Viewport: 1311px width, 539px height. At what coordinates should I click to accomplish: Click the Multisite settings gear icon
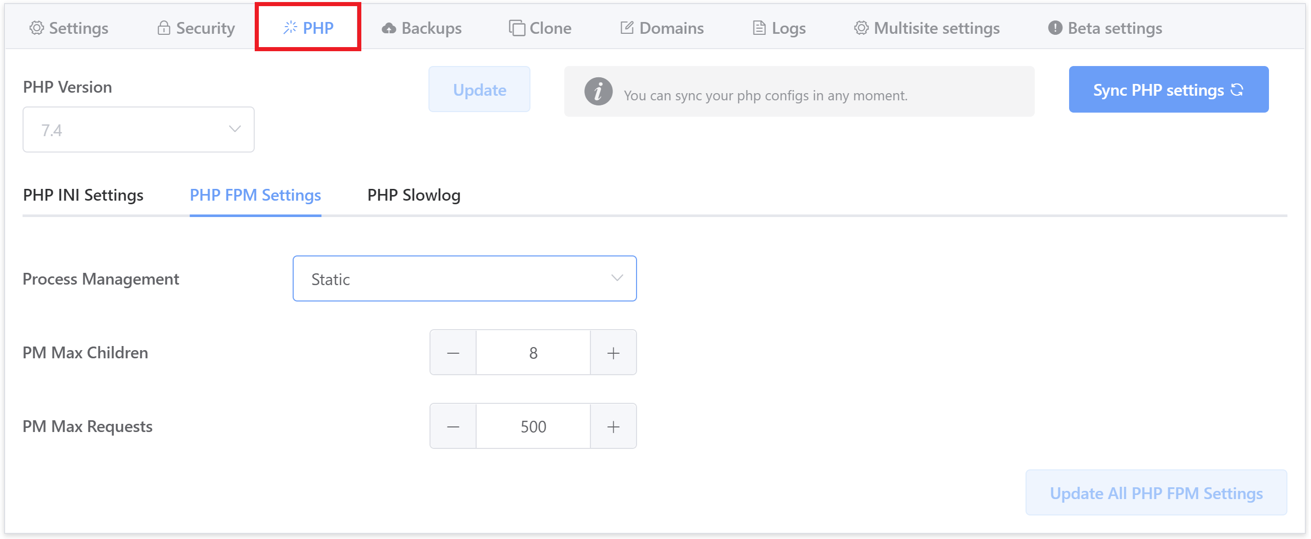pos(861,28)
